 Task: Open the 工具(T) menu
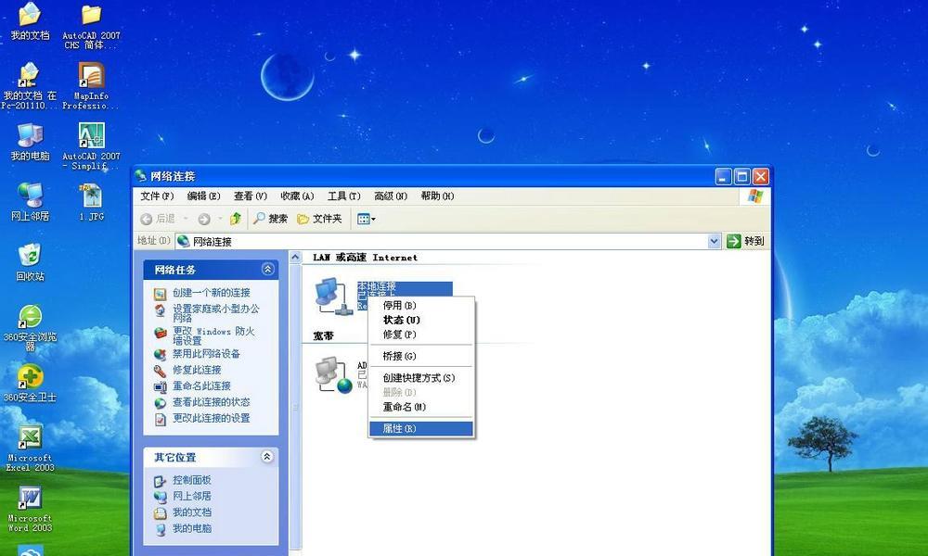[x=344, y=196]
